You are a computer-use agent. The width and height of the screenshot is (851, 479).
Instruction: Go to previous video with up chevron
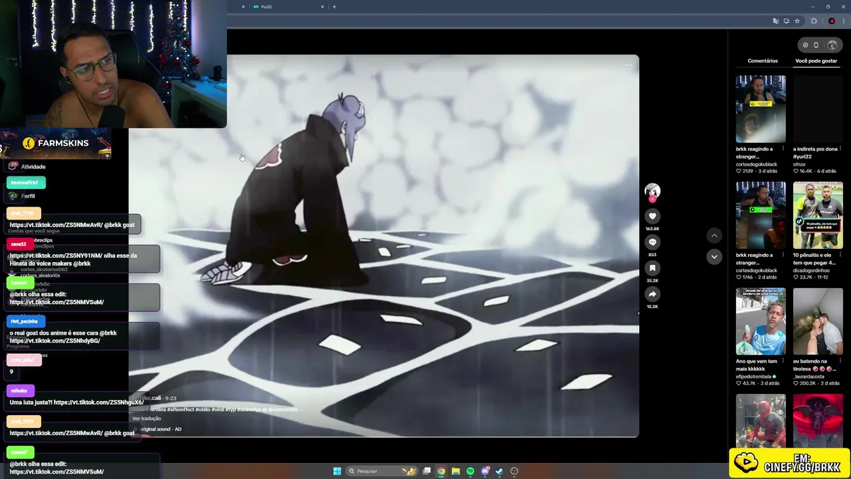714,236
